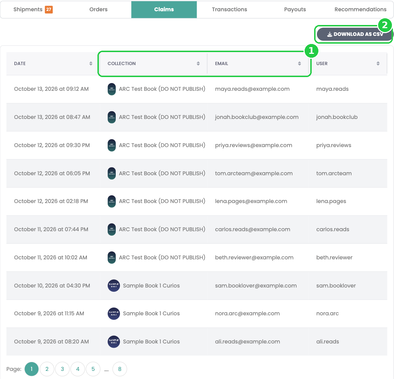
Task: Click email maya.reads@example.com
Action: [252, 89]
